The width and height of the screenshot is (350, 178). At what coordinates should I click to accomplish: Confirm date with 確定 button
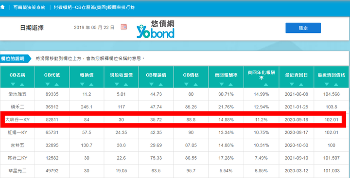[303, 28]
